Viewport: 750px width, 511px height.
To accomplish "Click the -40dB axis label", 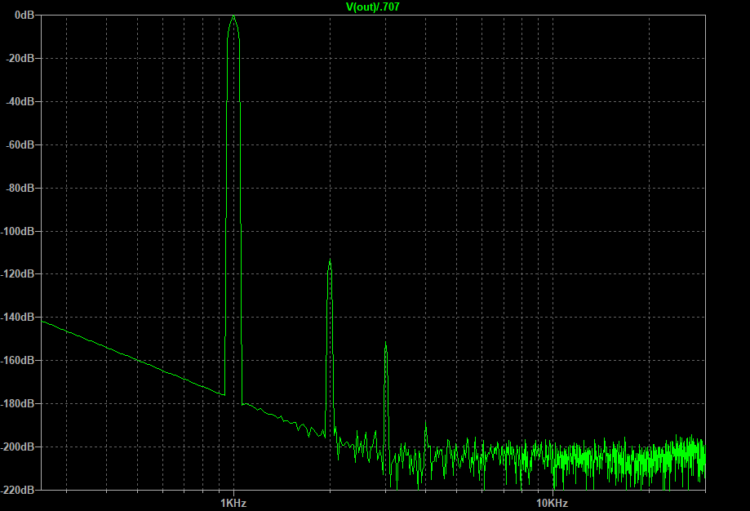I will tap(20, 101).
